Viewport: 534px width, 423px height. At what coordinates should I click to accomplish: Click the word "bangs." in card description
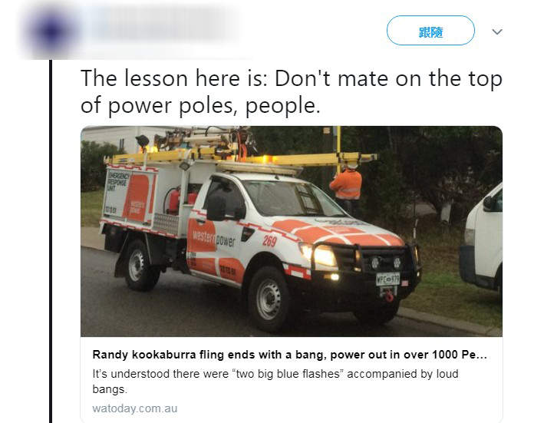point(110,389)
